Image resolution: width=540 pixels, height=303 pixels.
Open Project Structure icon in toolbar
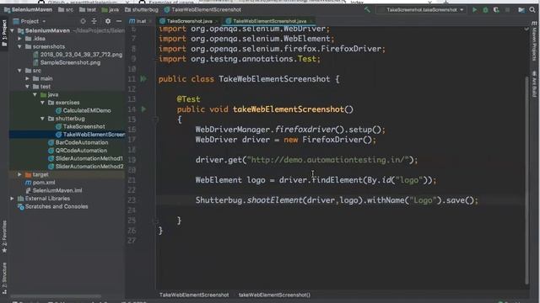coord(521,9)
